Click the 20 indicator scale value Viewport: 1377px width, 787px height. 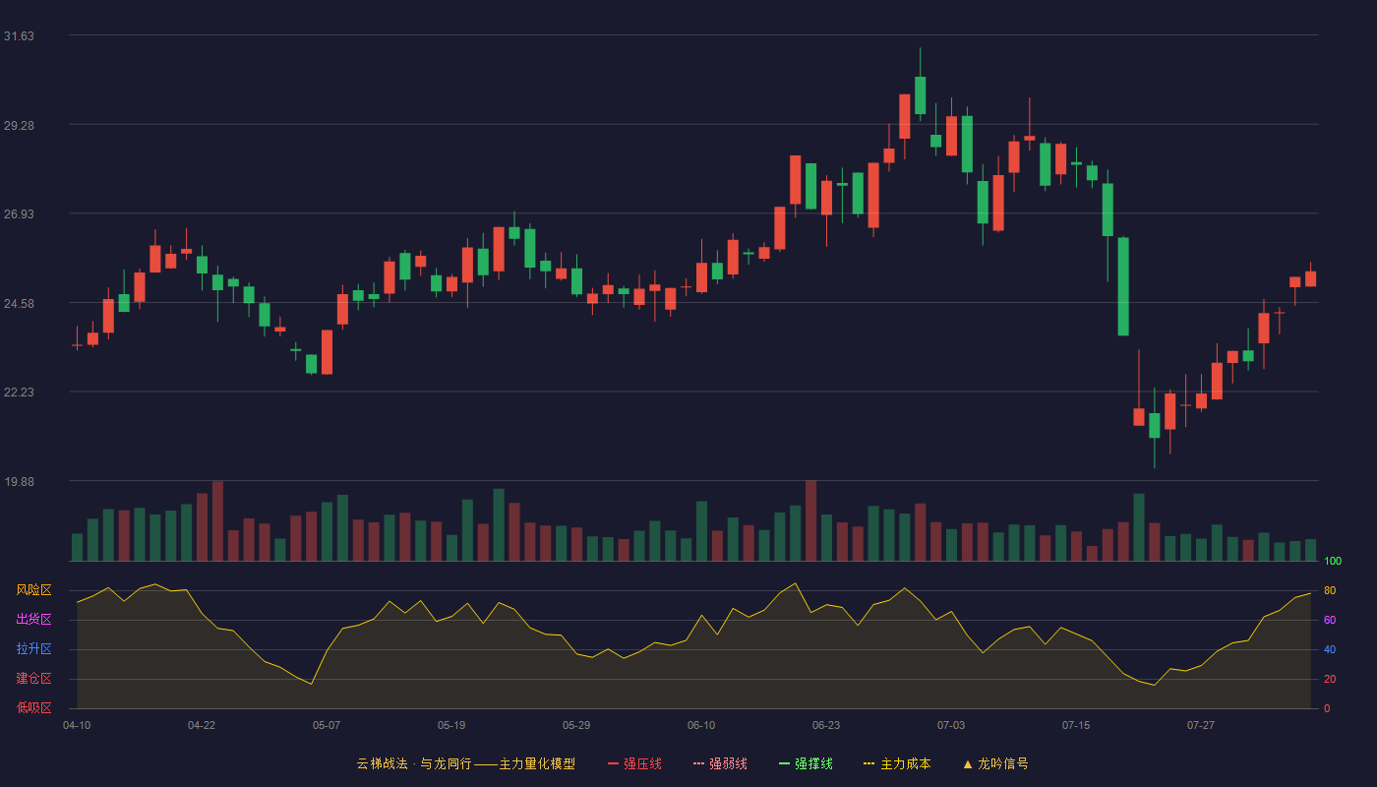(x=1330, y=679)
